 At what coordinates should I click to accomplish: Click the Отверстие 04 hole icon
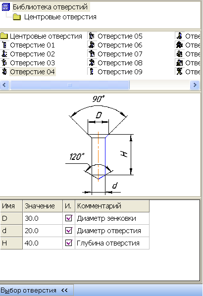[4, 72]
